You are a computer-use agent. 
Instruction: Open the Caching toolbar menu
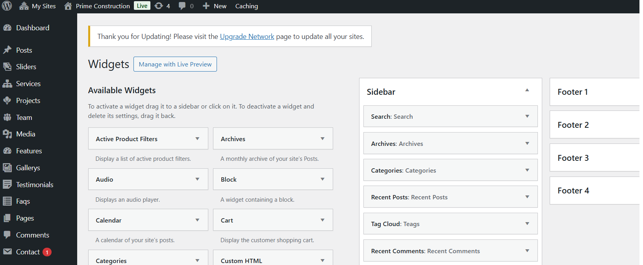click(246, 6)
